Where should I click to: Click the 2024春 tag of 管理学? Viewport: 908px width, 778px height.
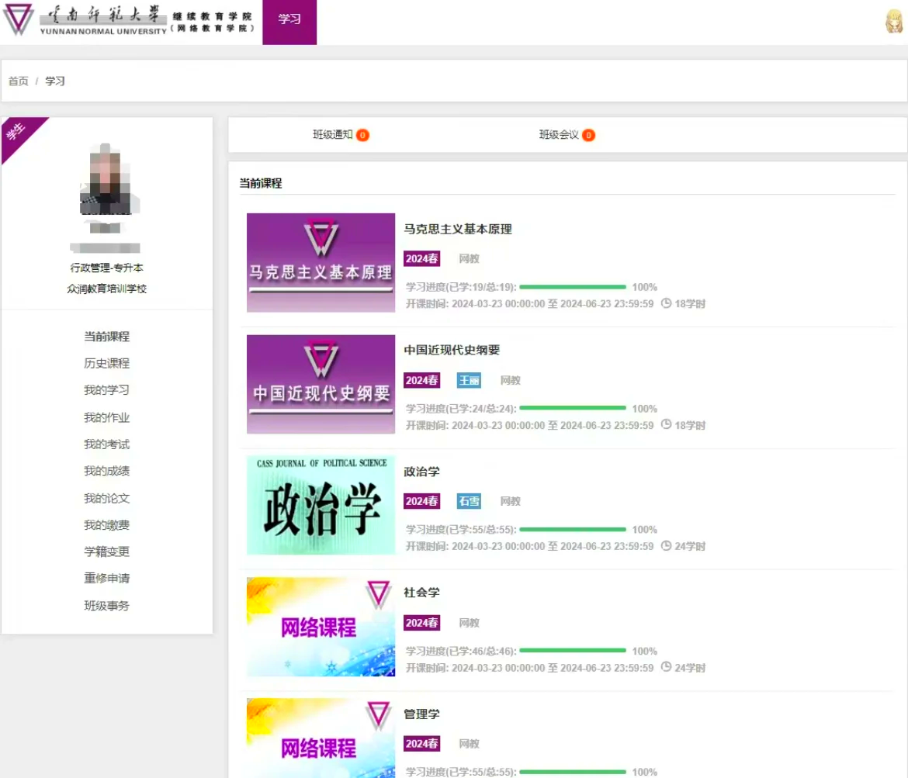tap(421, 743)
